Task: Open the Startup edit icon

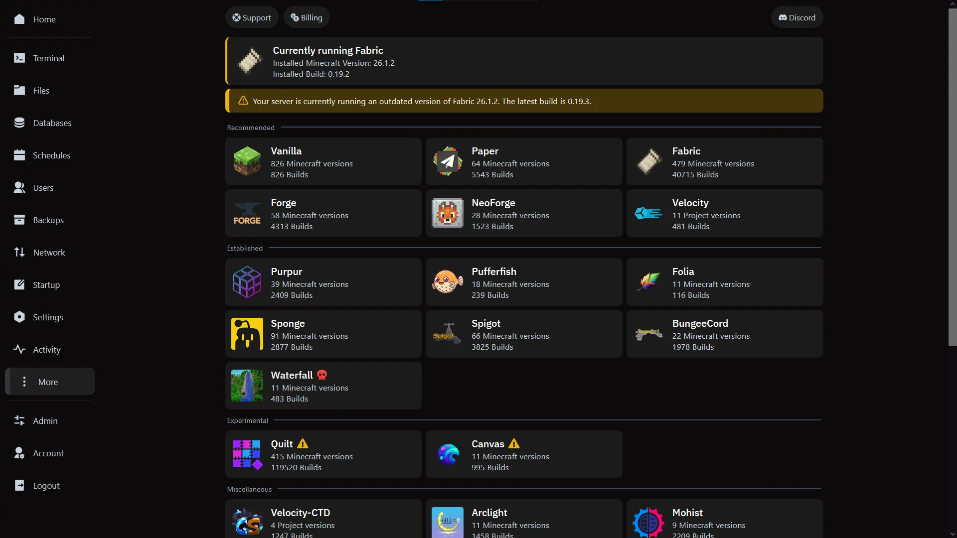Action: coord(19,284)
